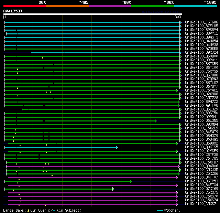This screenshot has height=213, width=220.
Task: Open the UniRef100_Q0D4G3 entry
Action: click(201, 140)
